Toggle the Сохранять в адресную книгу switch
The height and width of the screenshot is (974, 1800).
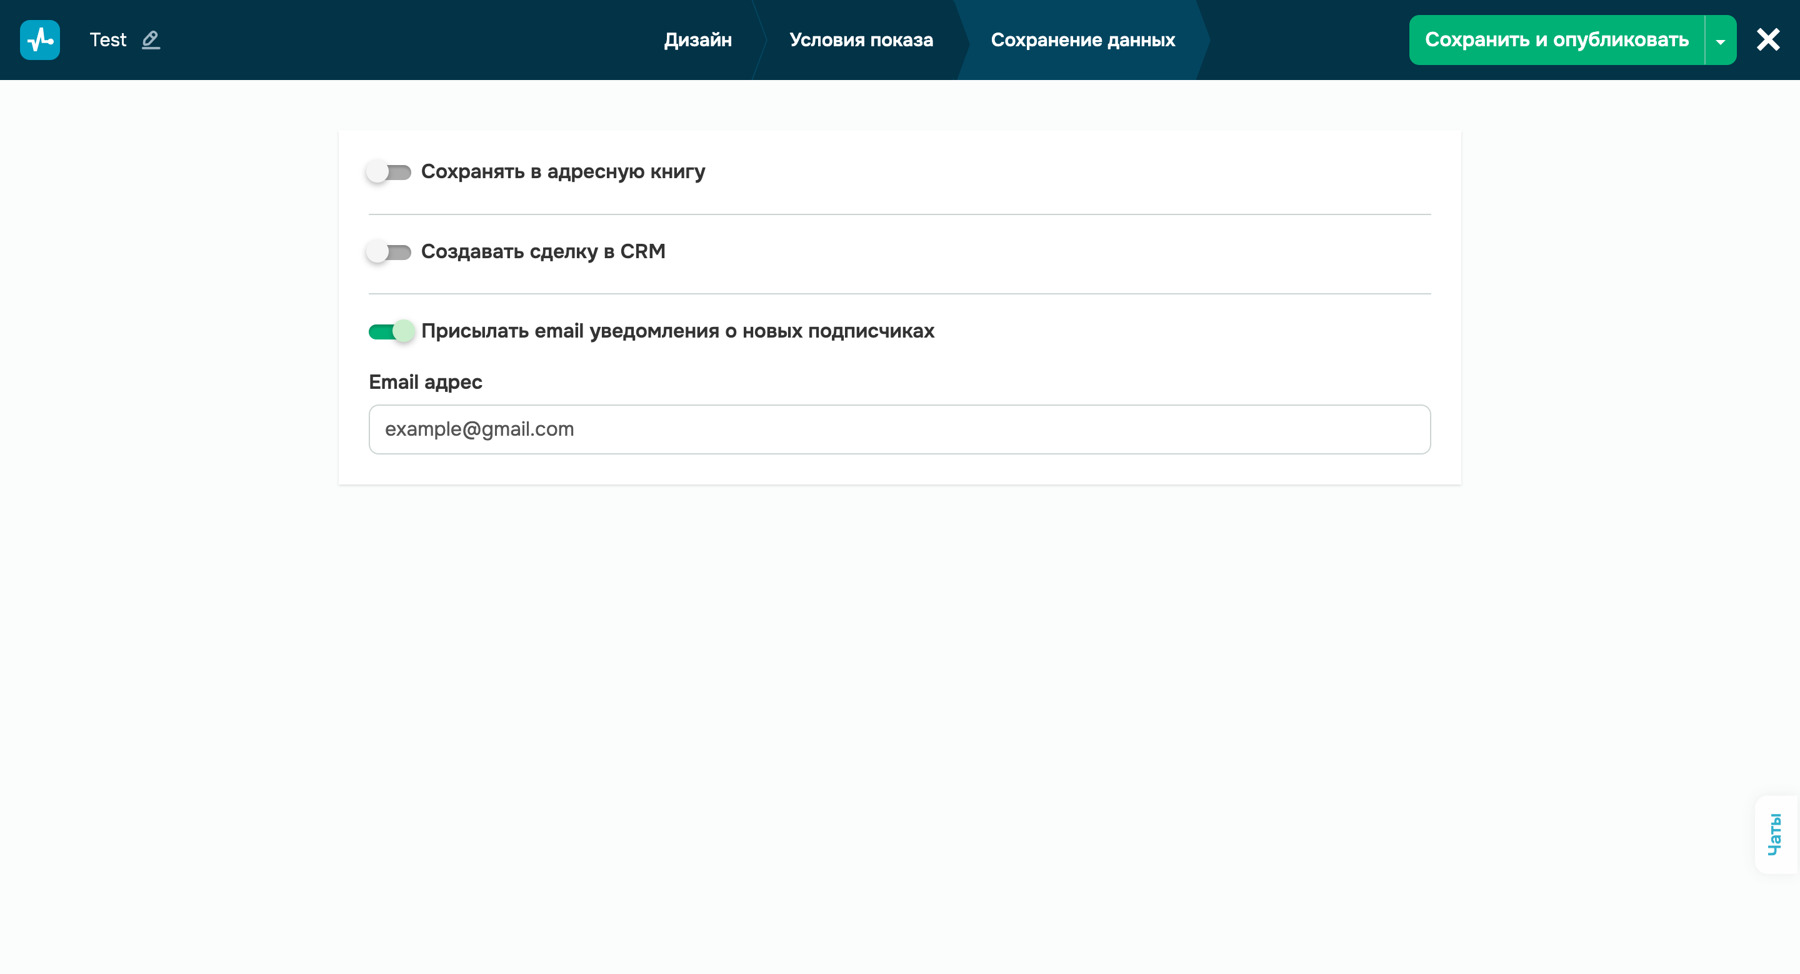pyautogui.click(x=390, y=172)
